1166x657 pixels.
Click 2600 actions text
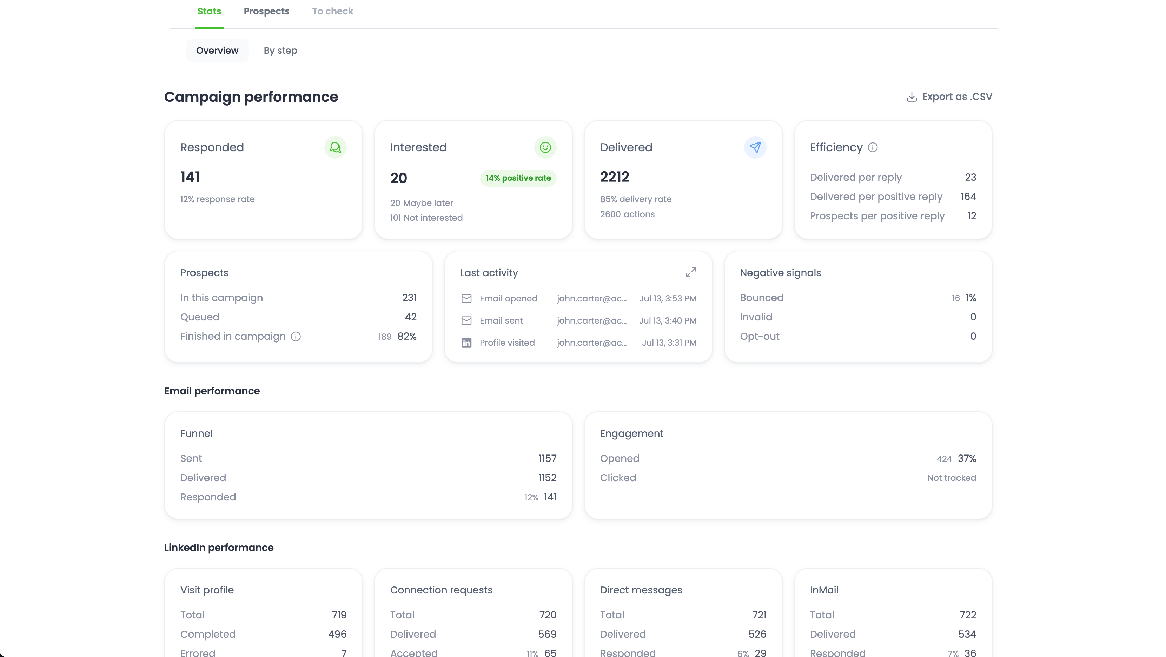[x=627, y=214]
